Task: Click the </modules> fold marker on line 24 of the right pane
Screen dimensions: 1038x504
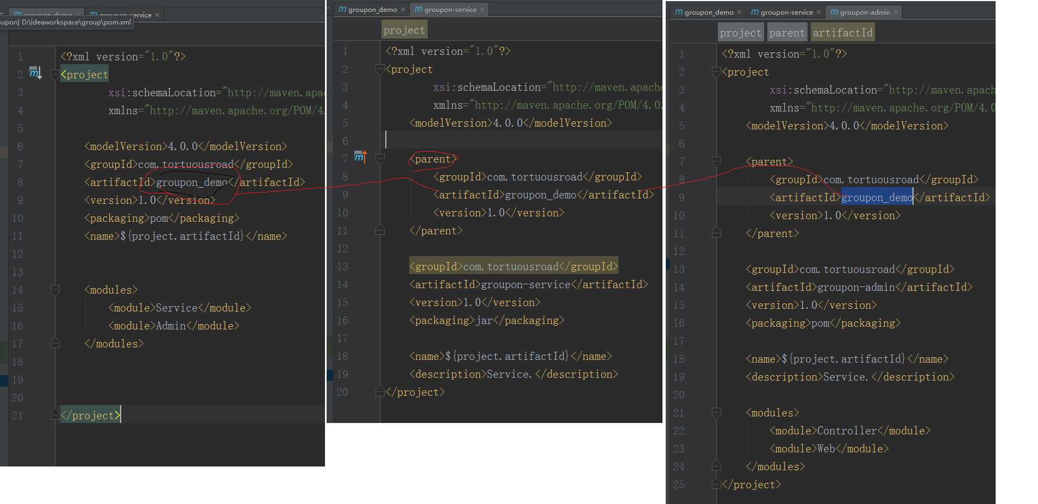Action: pos(716,466)
